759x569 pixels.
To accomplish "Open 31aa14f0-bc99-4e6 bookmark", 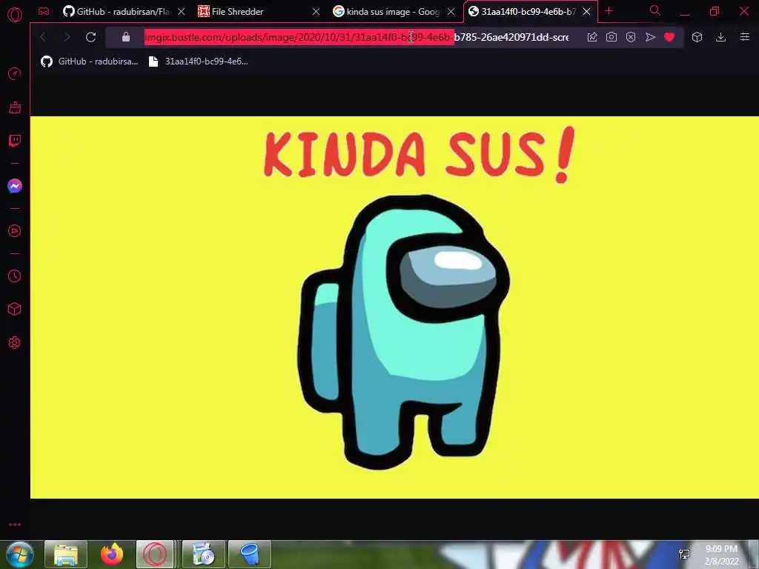I will click(199, 61).
